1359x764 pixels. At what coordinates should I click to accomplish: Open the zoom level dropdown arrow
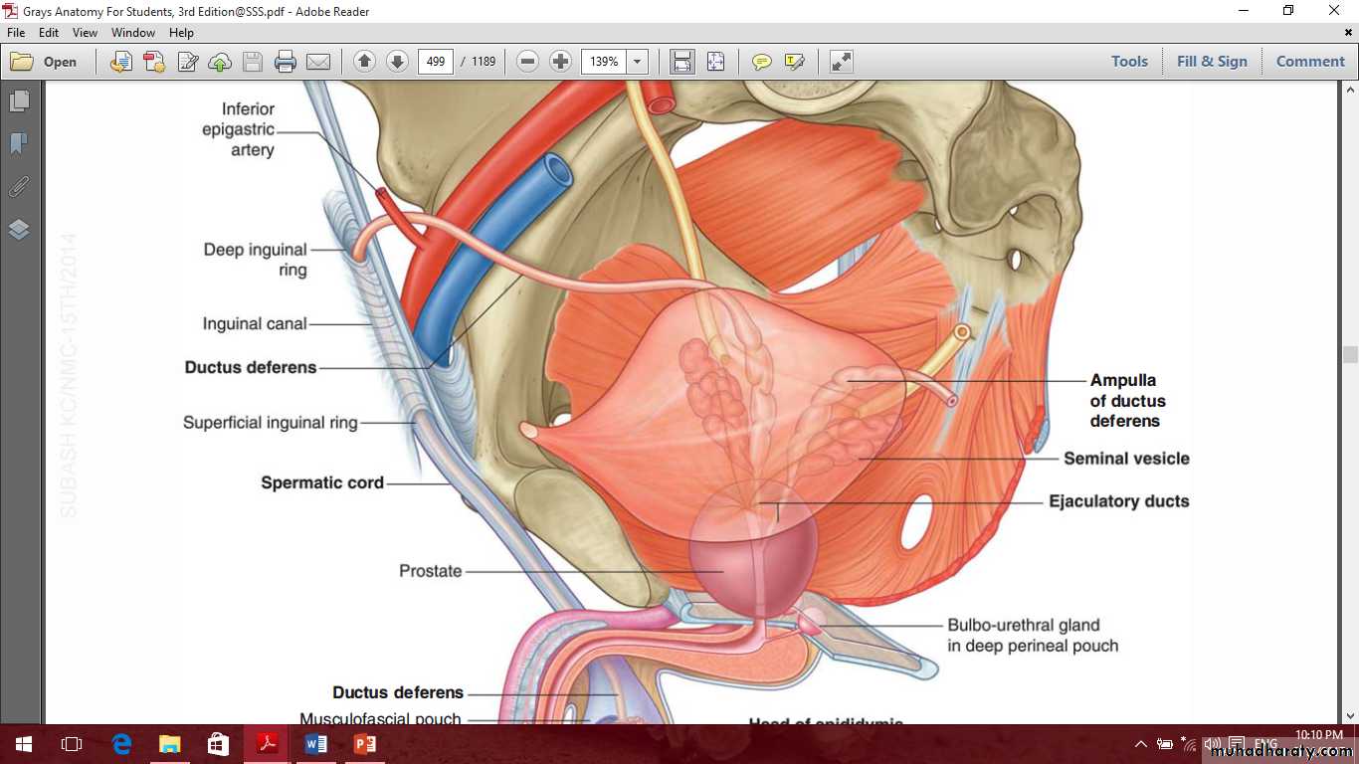point(638,62)
